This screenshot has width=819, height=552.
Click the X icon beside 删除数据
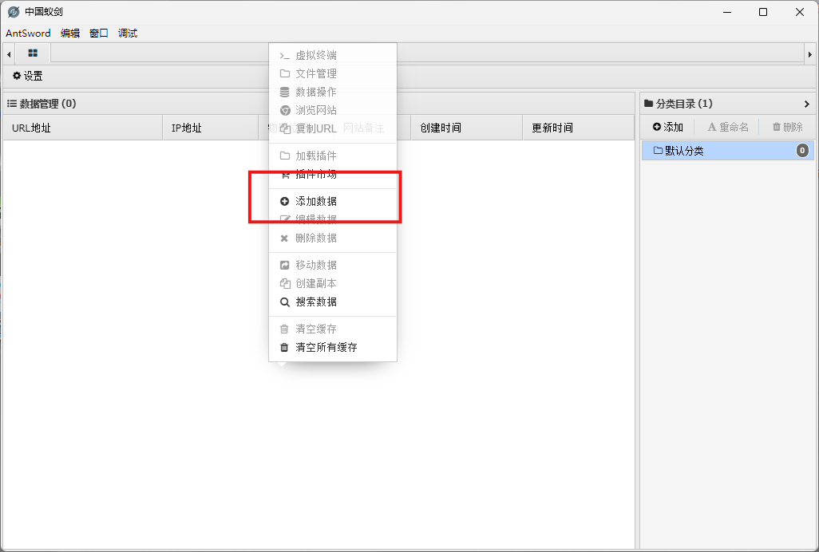[284, 239]
